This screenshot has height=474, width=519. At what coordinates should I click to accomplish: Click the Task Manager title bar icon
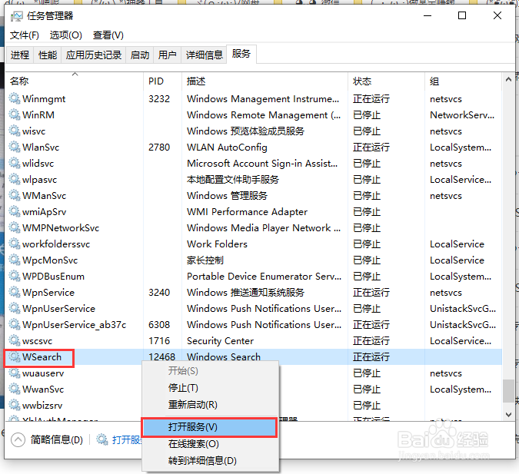point(17,16)
